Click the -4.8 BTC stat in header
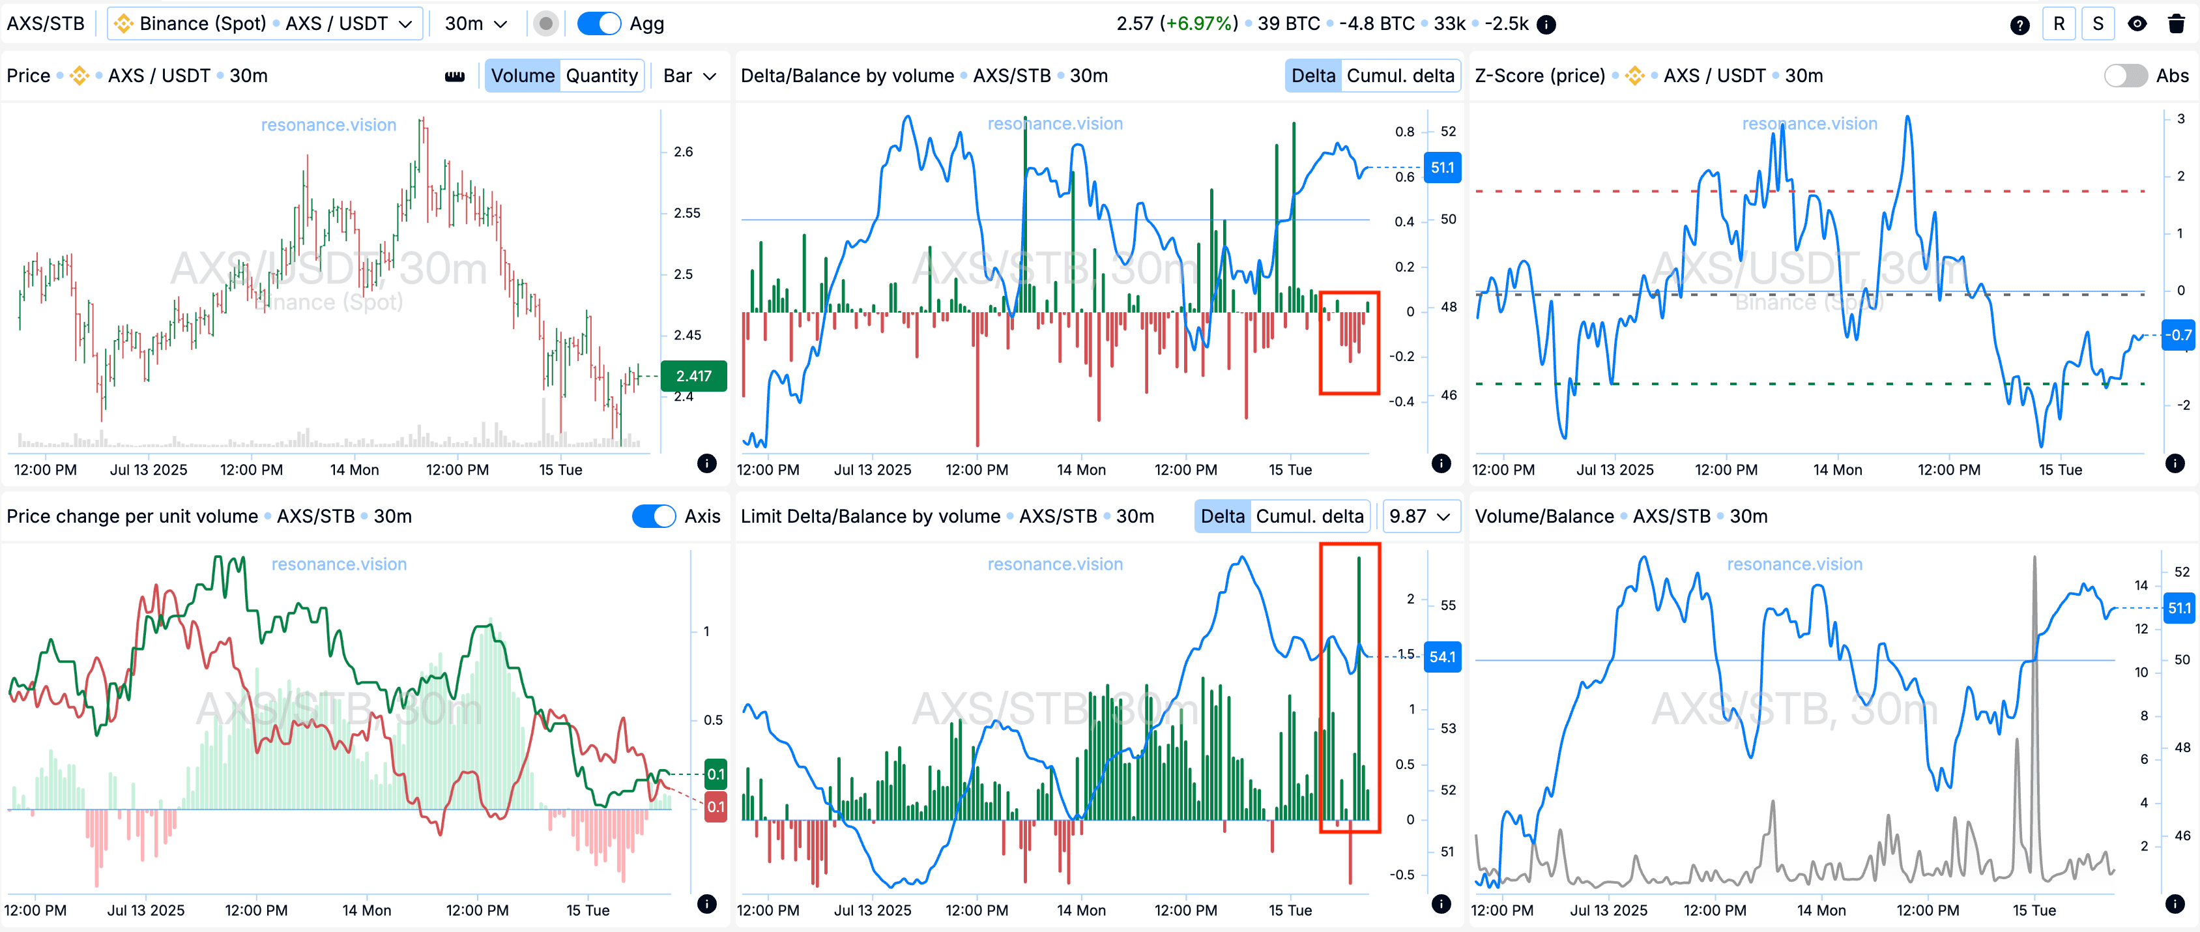The width and height of the screenshot is (2200, 932). 1377,24
